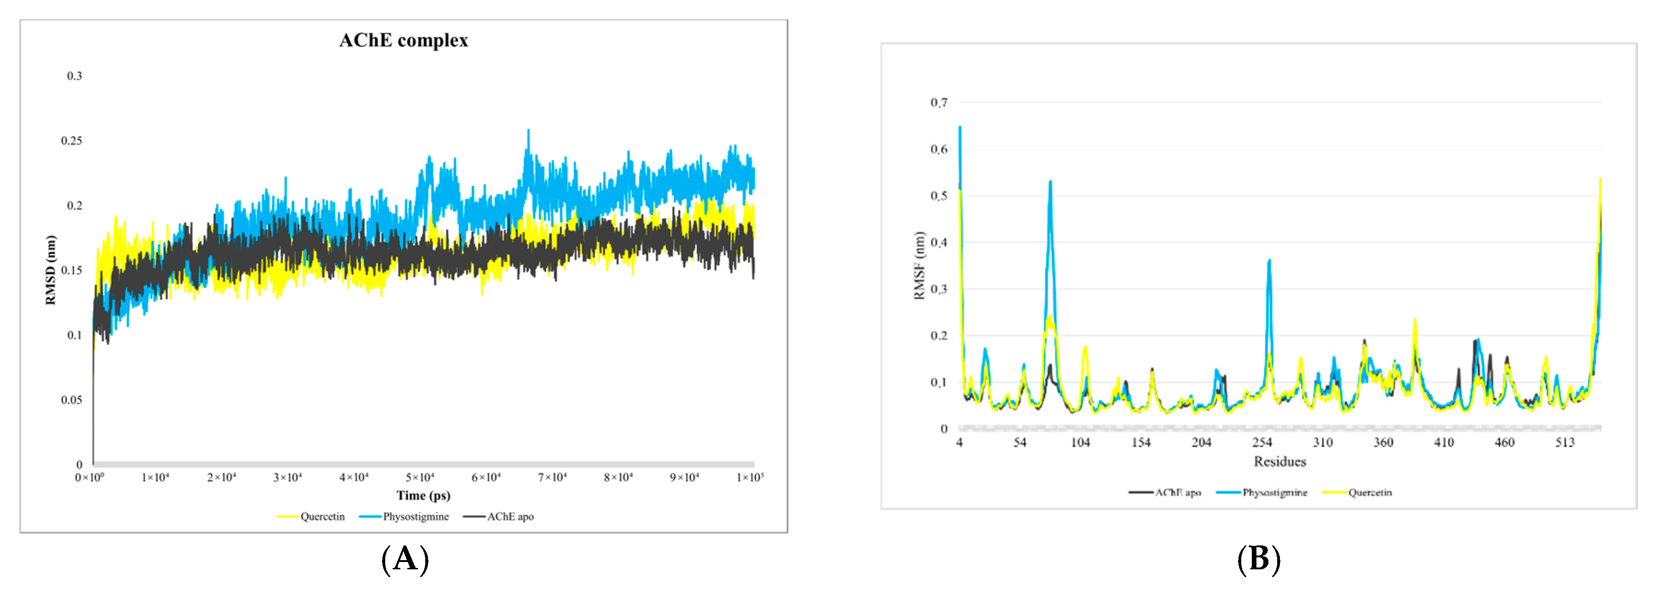
Task: Click the 104 residue tick label
Action: (1080, 443)
